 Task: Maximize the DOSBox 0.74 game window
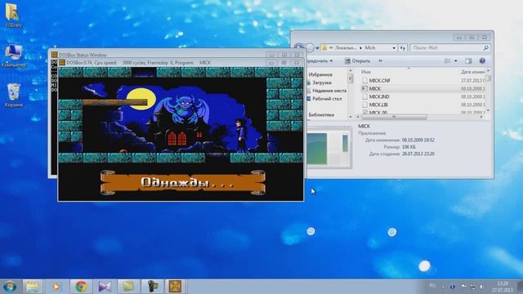(284, 63)
